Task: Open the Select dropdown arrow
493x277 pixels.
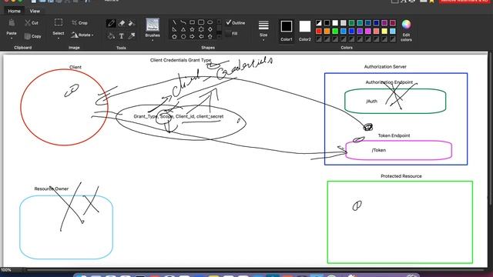Action: point(59,38)
